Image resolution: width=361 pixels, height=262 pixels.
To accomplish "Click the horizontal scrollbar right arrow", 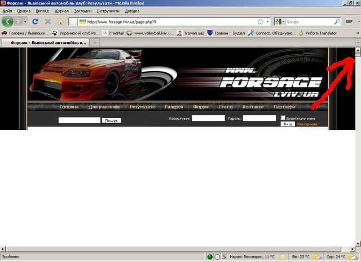I will (x=353, y=249).
